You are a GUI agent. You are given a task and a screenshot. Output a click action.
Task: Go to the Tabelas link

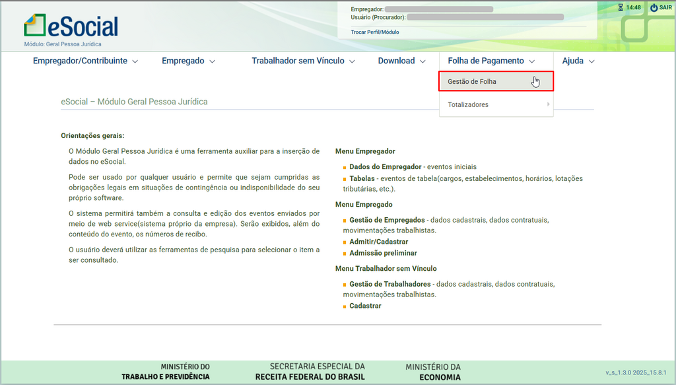[x=362, y=179]
